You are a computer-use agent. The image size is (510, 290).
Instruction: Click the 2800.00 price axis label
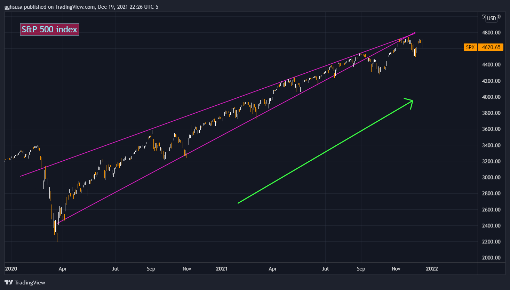pyautogui.click(x=491, y=193)
